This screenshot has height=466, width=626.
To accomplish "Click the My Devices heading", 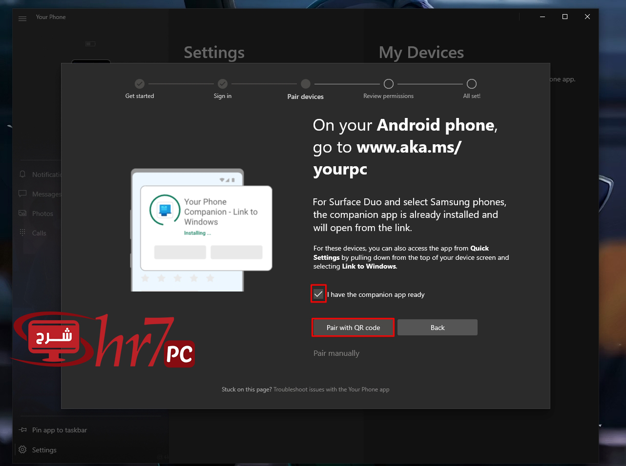I will pyautogui.click(x=421, y=53).
